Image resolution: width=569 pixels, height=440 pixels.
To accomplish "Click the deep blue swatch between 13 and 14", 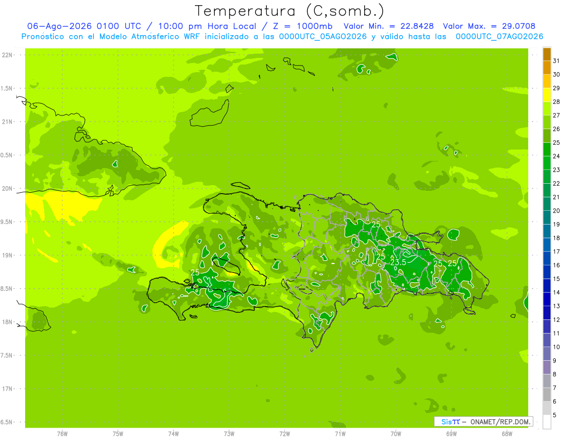I will [547, 300].
